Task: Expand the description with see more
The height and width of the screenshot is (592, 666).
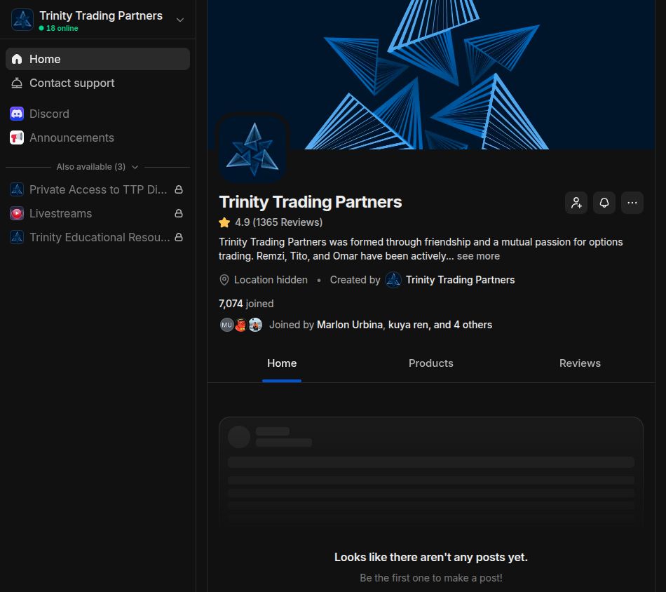Action: (x=478, y=256)
